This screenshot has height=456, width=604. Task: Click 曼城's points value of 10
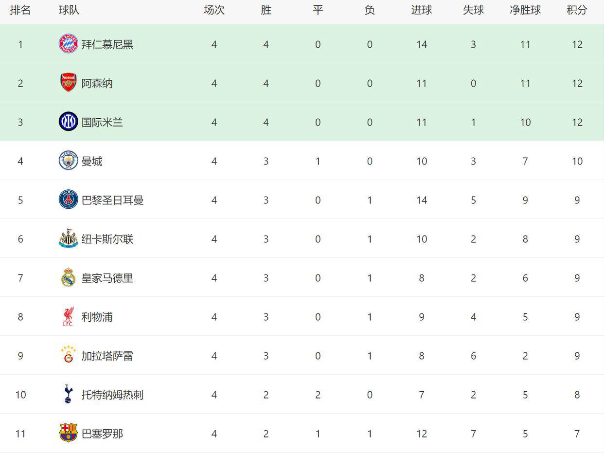577,161
